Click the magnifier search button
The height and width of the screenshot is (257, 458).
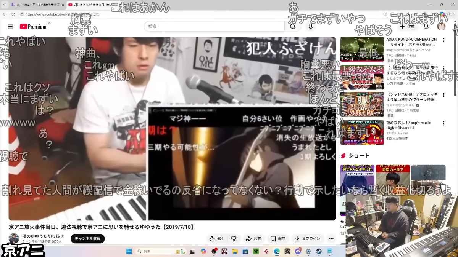(x=293, y=26)
